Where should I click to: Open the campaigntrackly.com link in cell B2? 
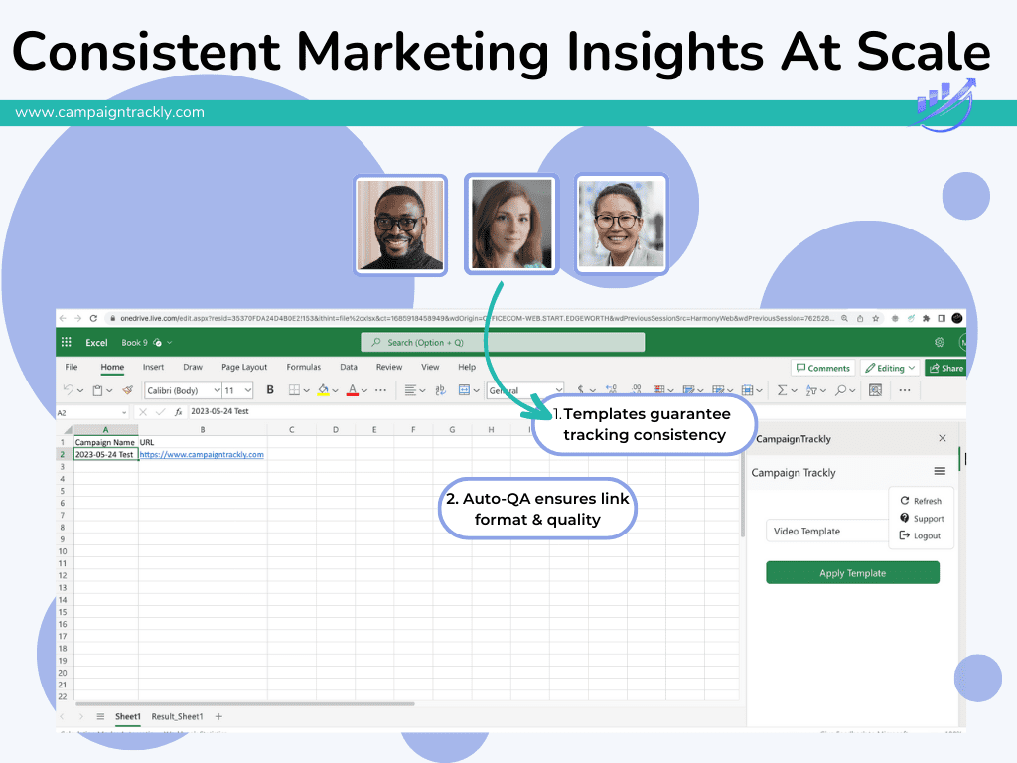[x=202, y=454]
